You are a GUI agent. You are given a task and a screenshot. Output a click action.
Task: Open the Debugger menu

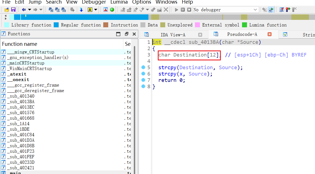94,2
